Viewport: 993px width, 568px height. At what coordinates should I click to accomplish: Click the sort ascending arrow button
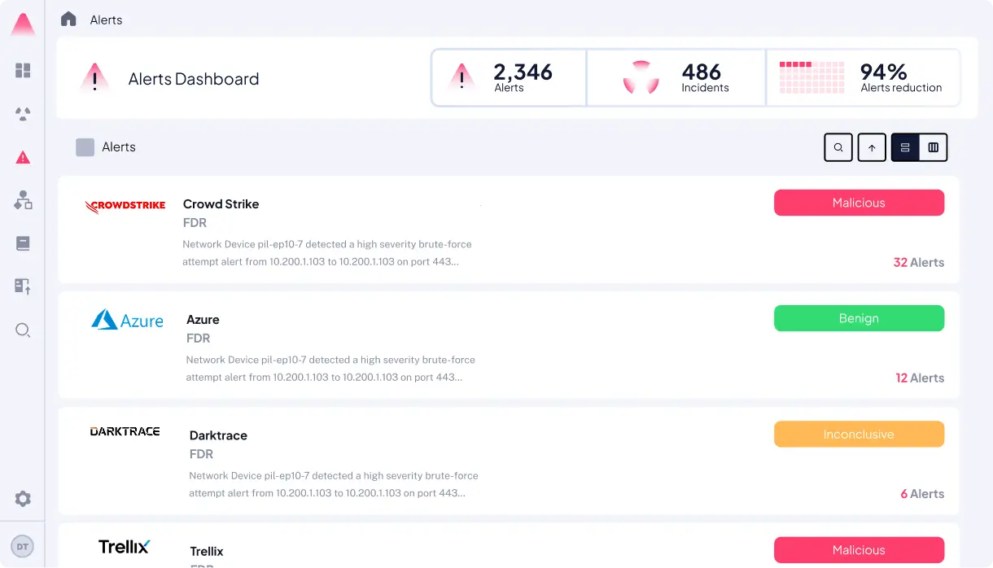872,147
